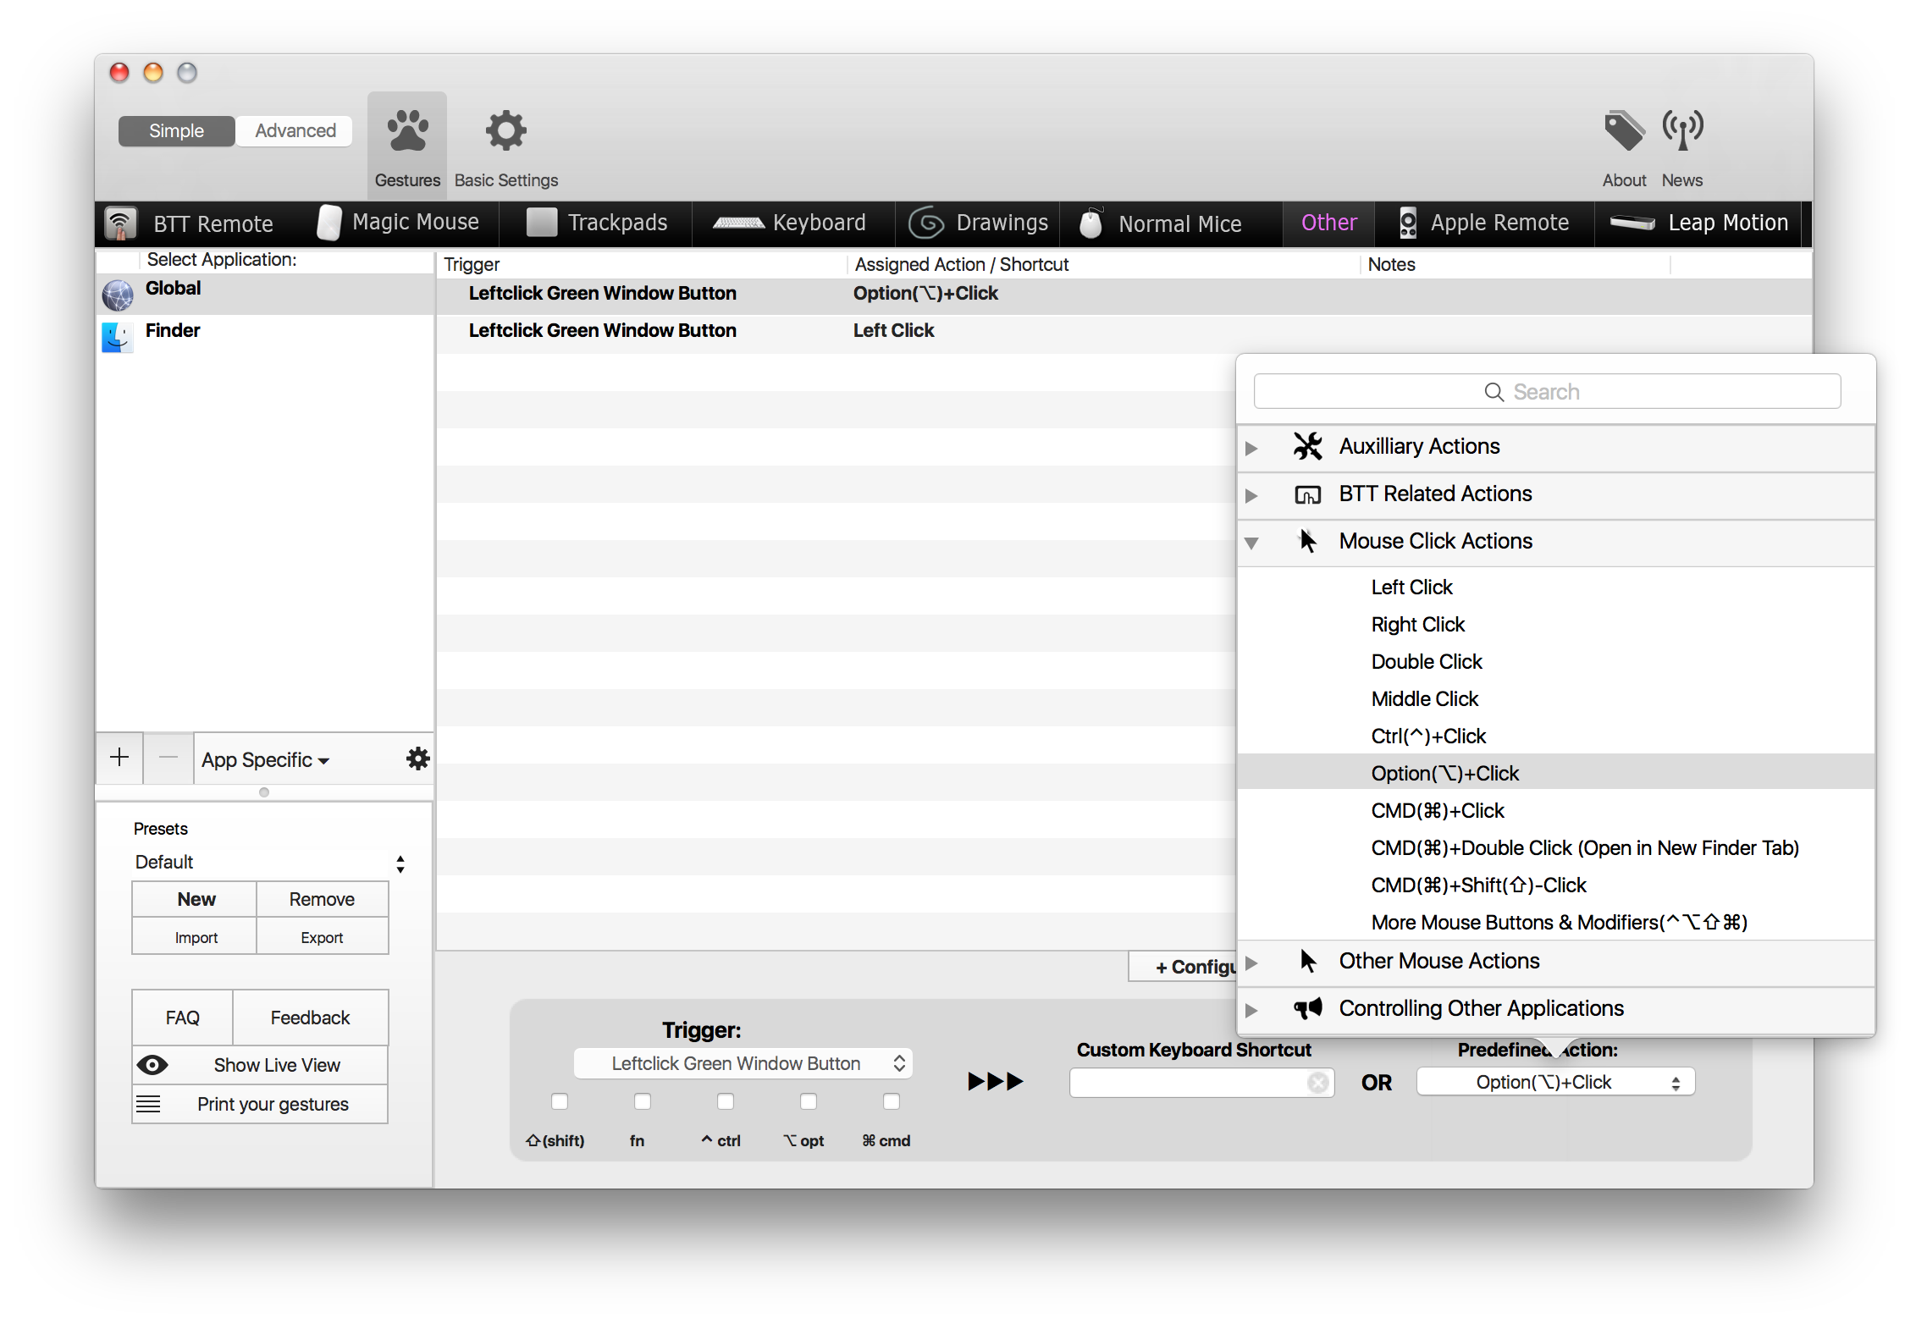This screenshot has height=1324, width=1927.
Task: Click the predefined action Search field
Action: tap(1546, 392)
